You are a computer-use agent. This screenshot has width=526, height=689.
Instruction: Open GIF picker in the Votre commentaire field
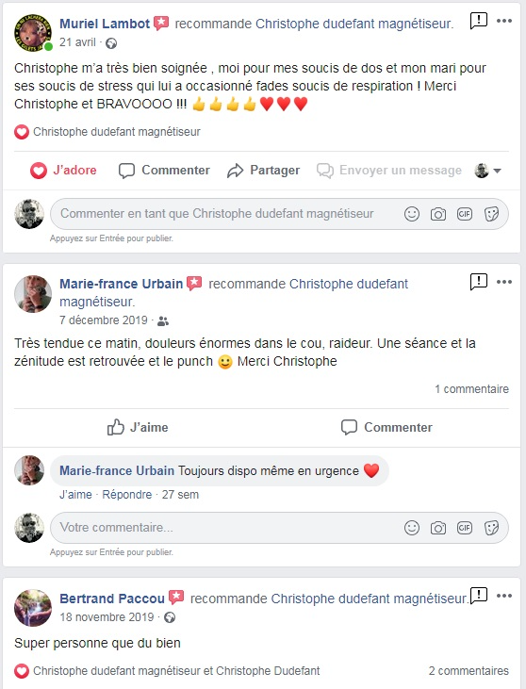pos(465,527)
